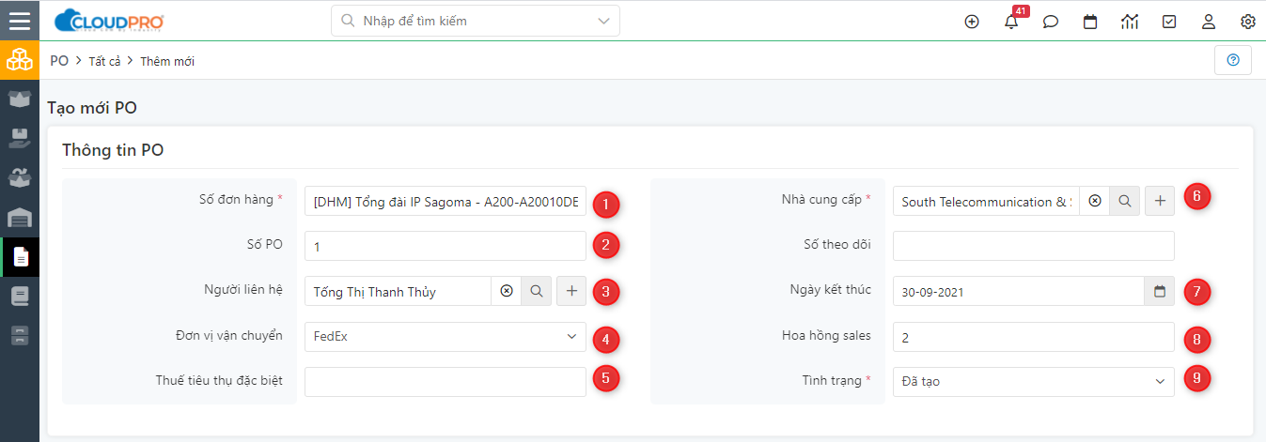Open the hamburger menu at top left
This screenshot has width=1266, height=442.
20,21
